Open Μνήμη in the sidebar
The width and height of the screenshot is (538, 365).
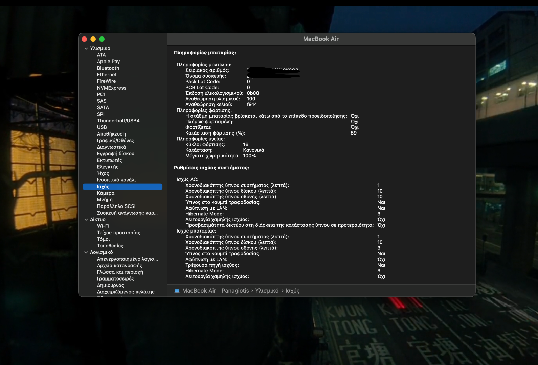[105, 200]
